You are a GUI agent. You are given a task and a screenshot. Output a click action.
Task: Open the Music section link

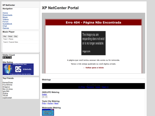[5, 17]
